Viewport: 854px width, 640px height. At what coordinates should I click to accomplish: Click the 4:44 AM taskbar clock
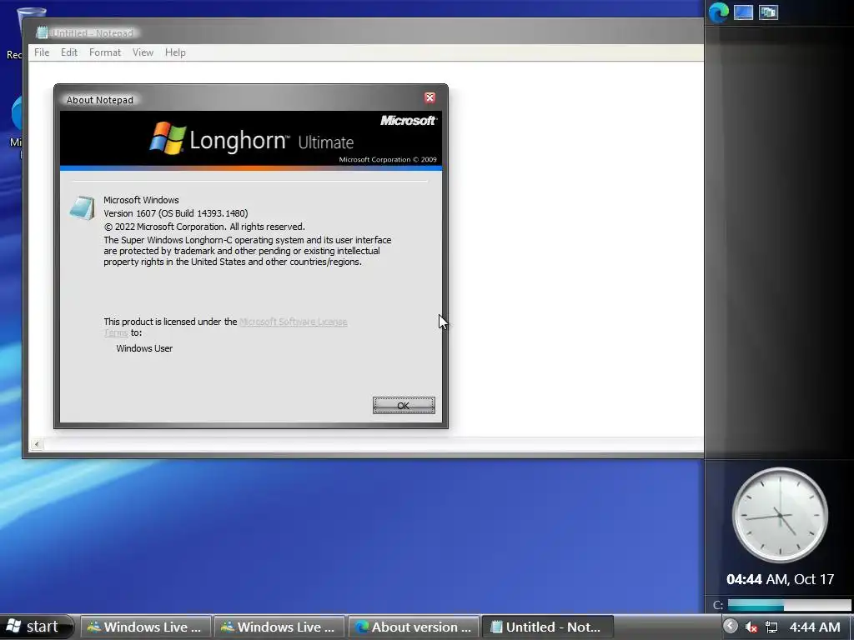[815, 627]
